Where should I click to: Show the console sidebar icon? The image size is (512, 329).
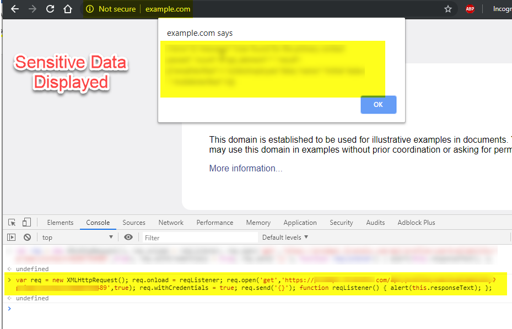pyautogui.click(x=12, y=237)
